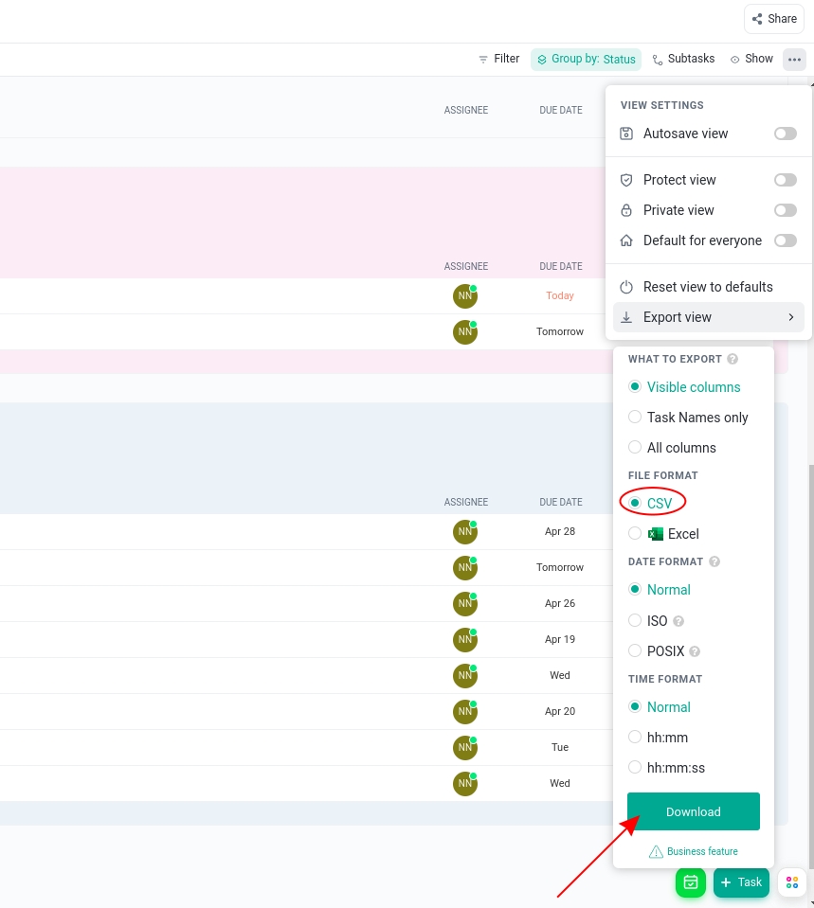Click the Download button
The image size is (814, 908).
click(x=693, y=811)
